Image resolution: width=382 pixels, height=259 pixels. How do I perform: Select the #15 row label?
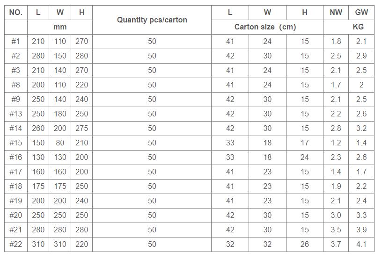click(16, 143)
